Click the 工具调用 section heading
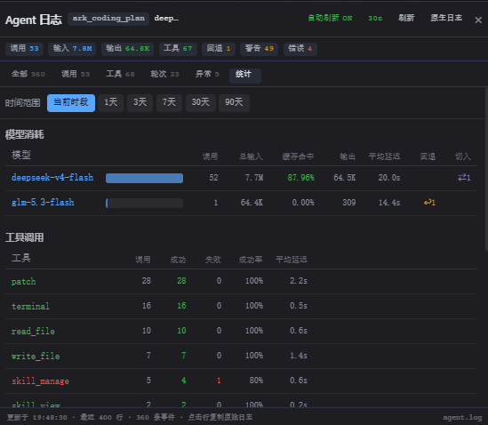The height and width of the screenshot is (425, 488). click(25, 237)
